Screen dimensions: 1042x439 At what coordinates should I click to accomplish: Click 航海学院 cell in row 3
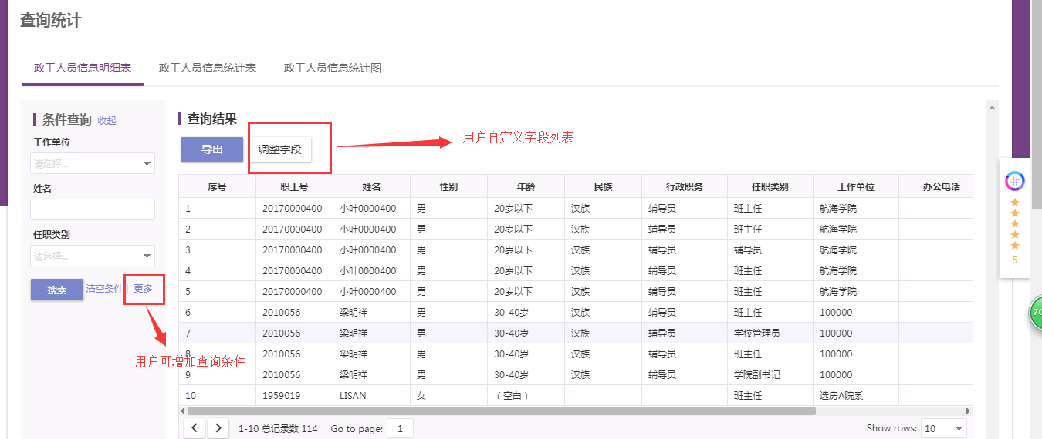[838, 250]
